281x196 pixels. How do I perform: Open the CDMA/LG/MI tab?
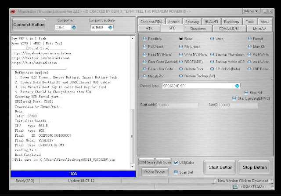coord(229,29)
